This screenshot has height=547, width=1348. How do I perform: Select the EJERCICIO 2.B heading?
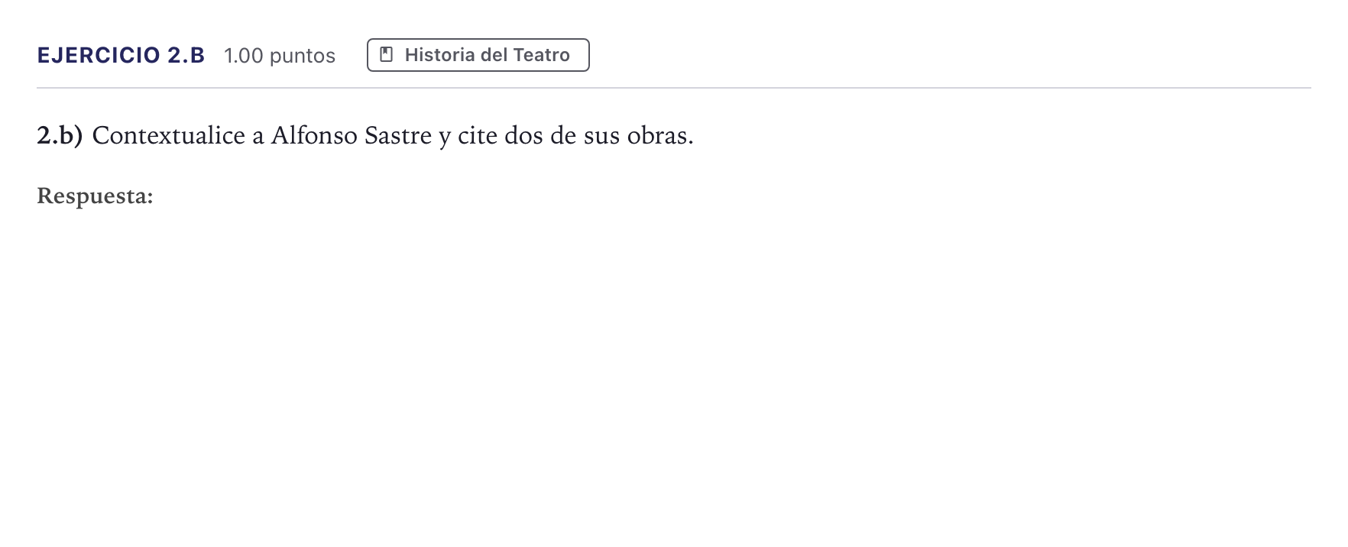tap(121, 55)
